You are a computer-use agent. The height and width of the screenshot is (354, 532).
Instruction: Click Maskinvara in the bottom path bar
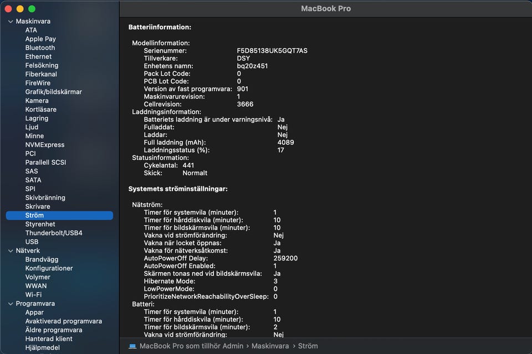(x=270, y=346)
